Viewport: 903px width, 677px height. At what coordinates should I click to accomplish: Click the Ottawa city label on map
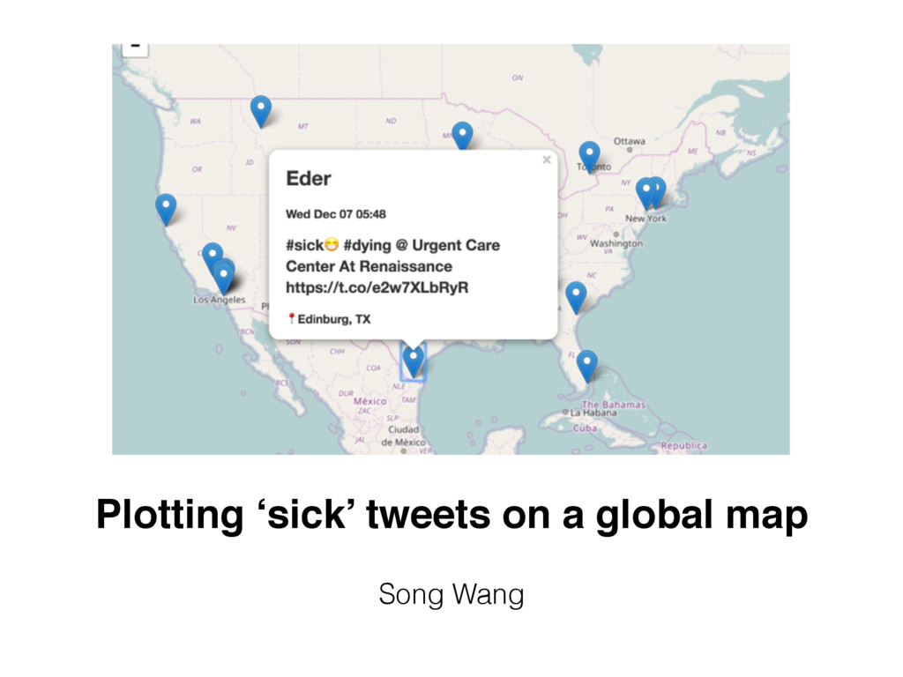tap(630, 141)
